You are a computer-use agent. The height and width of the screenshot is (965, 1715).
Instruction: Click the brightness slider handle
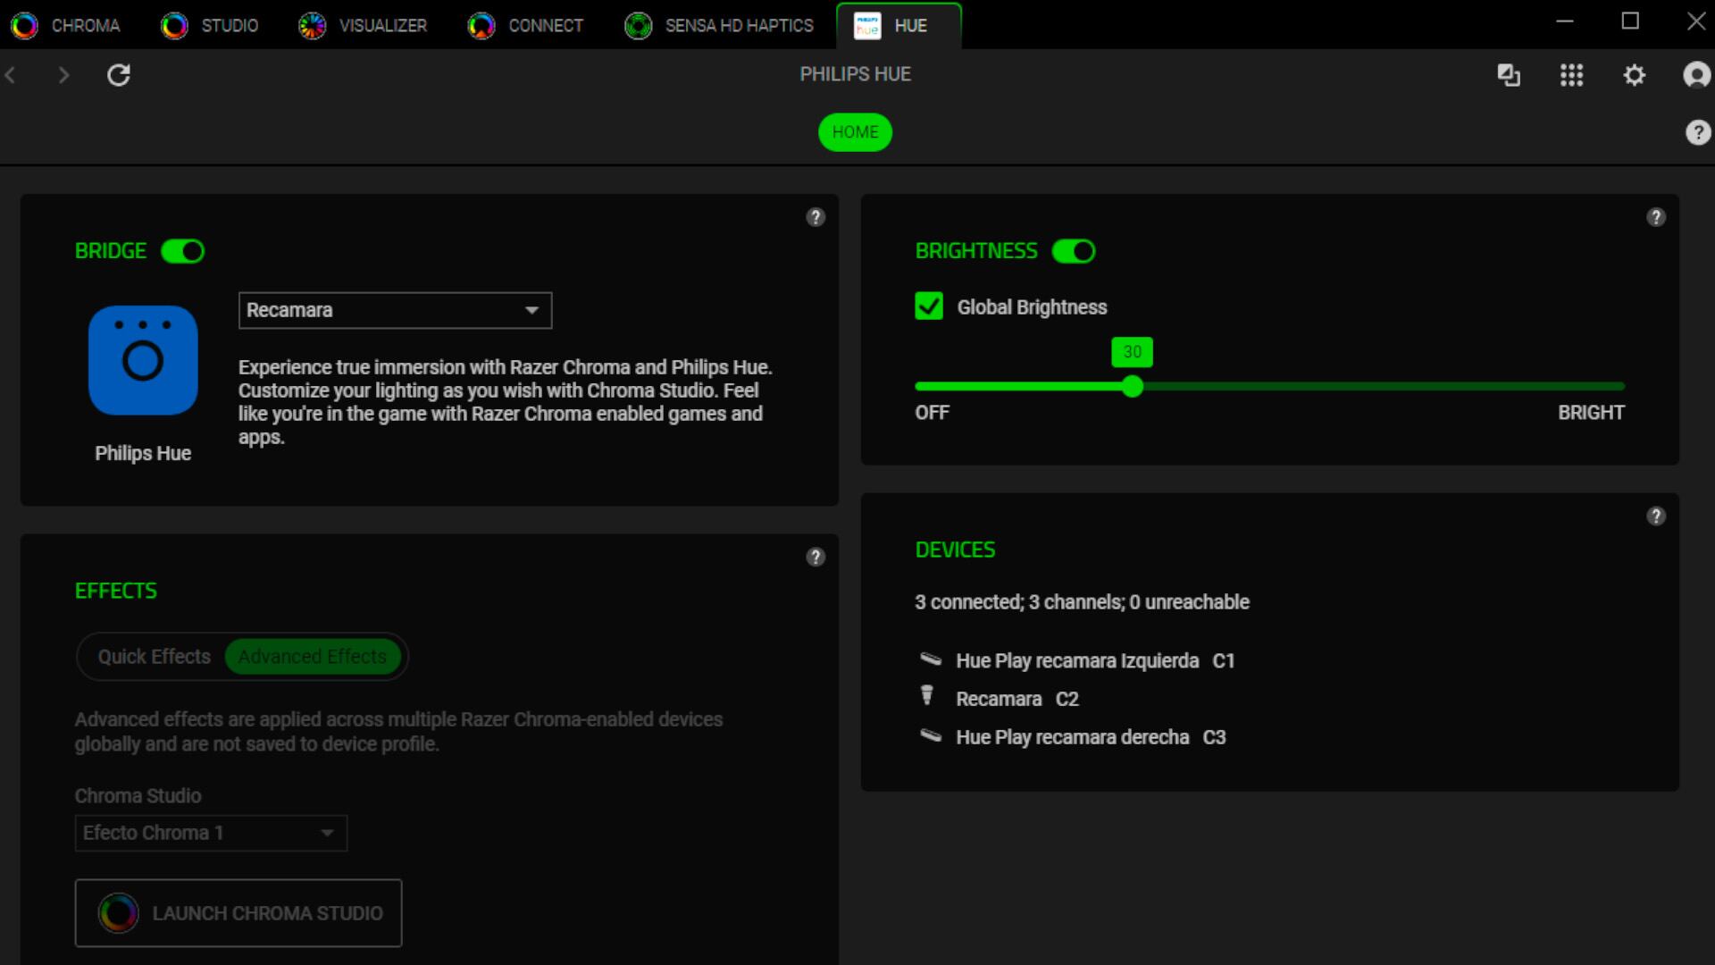[x=1132, y=386]
